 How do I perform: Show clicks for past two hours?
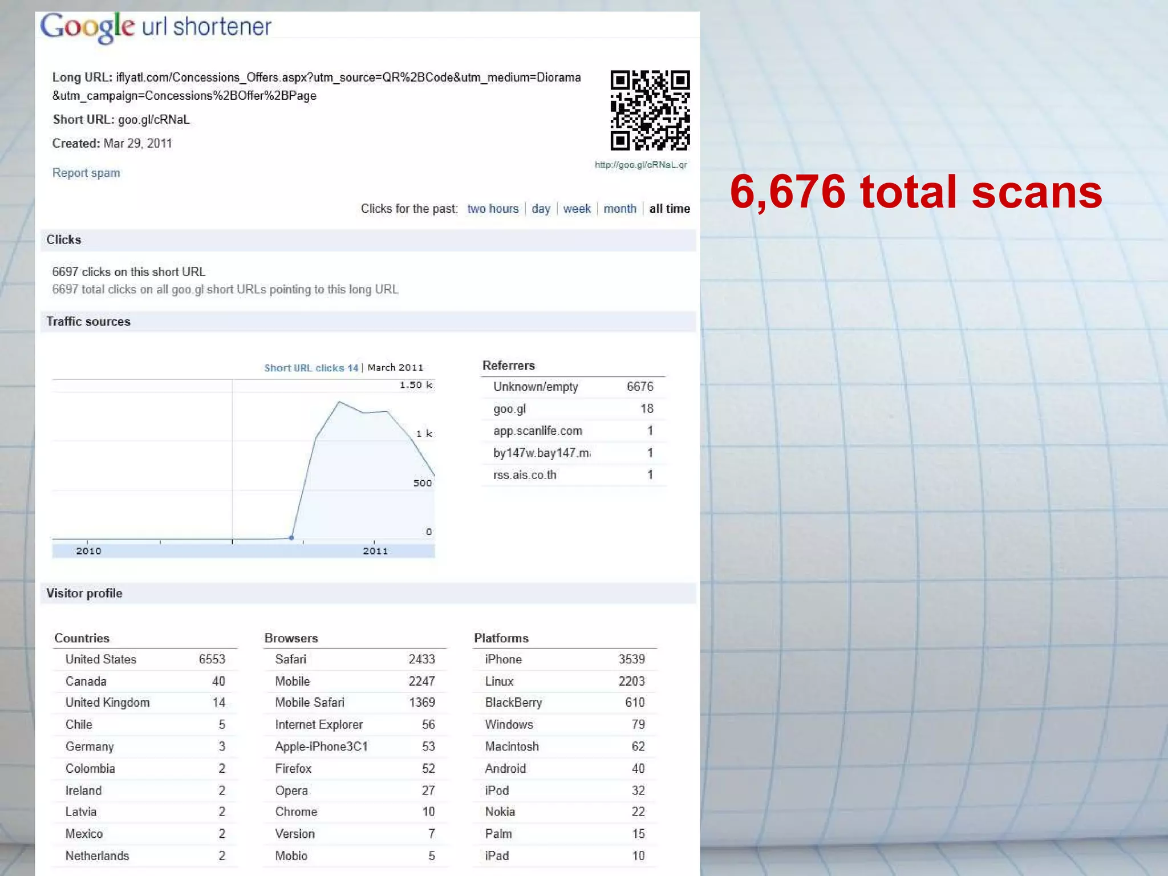493,209
